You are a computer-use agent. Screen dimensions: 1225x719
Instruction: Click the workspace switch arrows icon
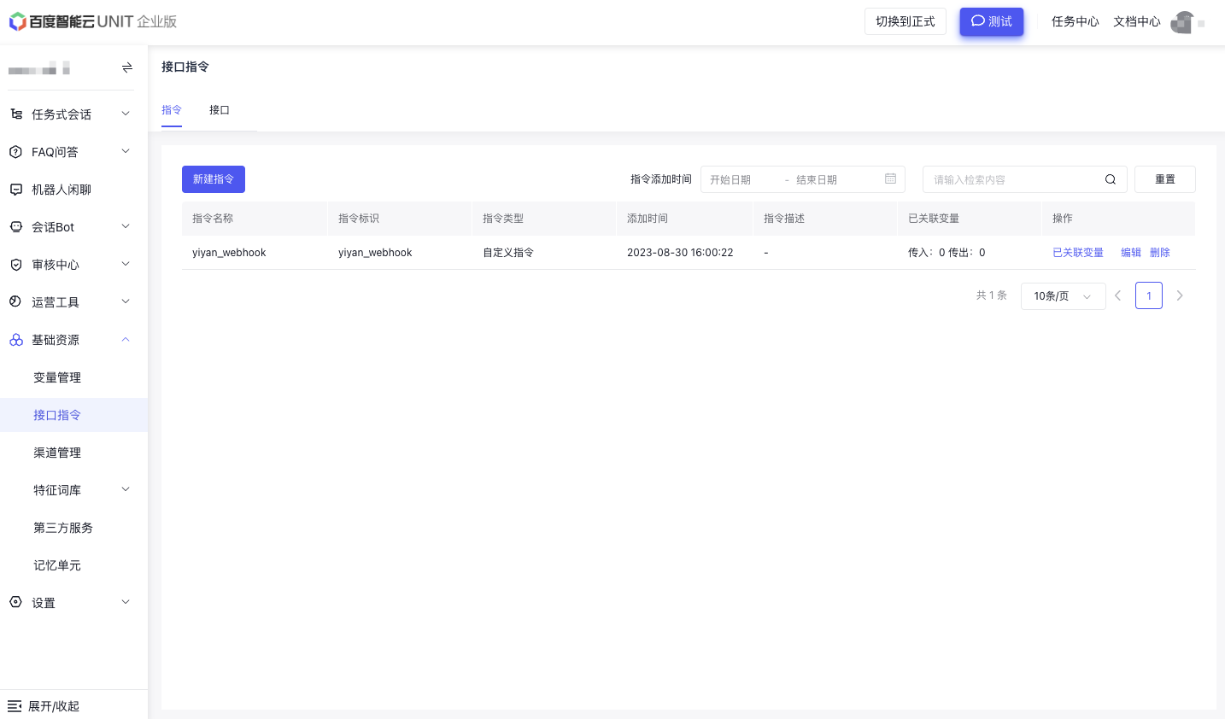point(127,67)
